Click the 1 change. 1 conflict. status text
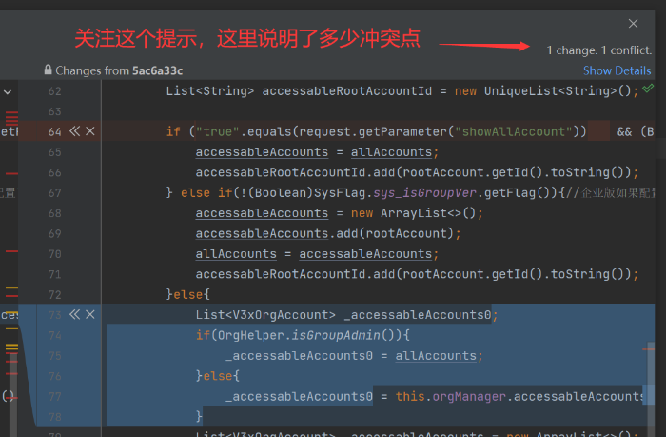The image size is (666, 437). tap(598, 50)
